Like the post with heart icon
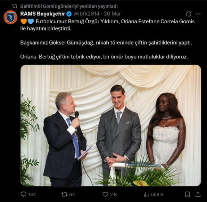The width and height of the screenshot is (207, 202). coord(105,194)
